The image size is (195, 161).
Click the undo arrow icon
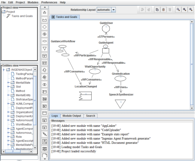click(142, 10)
